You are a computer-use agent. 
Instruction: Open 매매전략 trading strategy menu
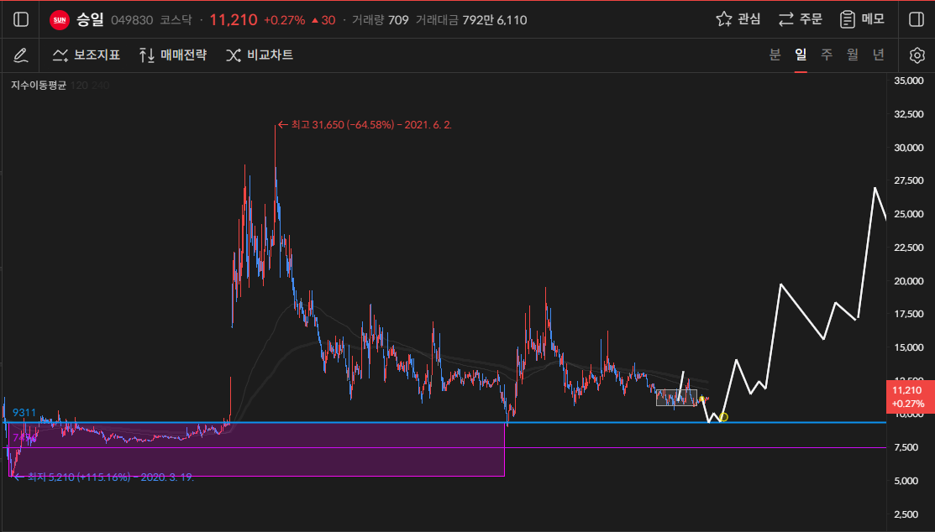pyautogui.click(x=173, y=55)
